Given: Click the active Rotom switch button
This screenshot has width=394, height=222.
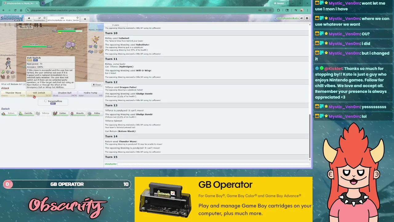Looking at the screenshot, I should click(9, 113).
